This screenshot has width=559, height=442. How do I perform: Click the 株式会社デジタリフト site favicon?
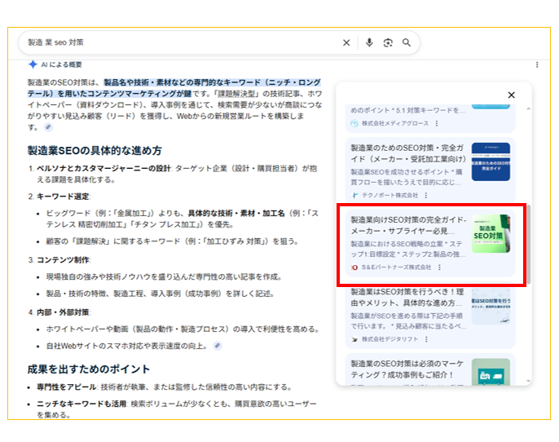tap(354, 339)
